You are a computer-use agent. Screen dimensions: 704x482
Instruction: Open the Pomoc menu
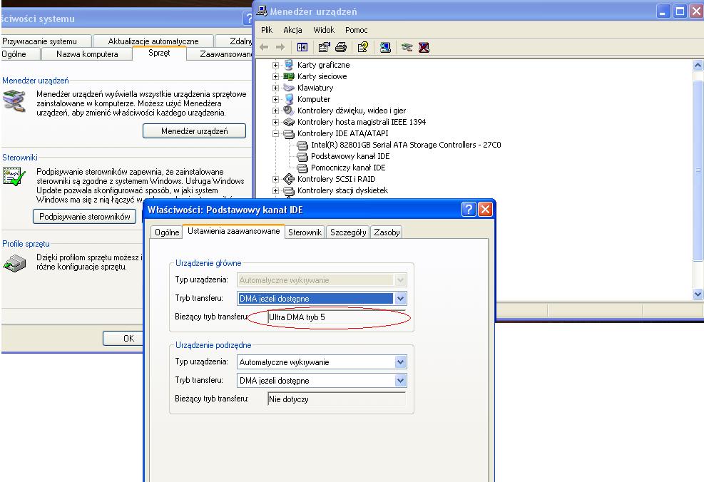(357, 30)
